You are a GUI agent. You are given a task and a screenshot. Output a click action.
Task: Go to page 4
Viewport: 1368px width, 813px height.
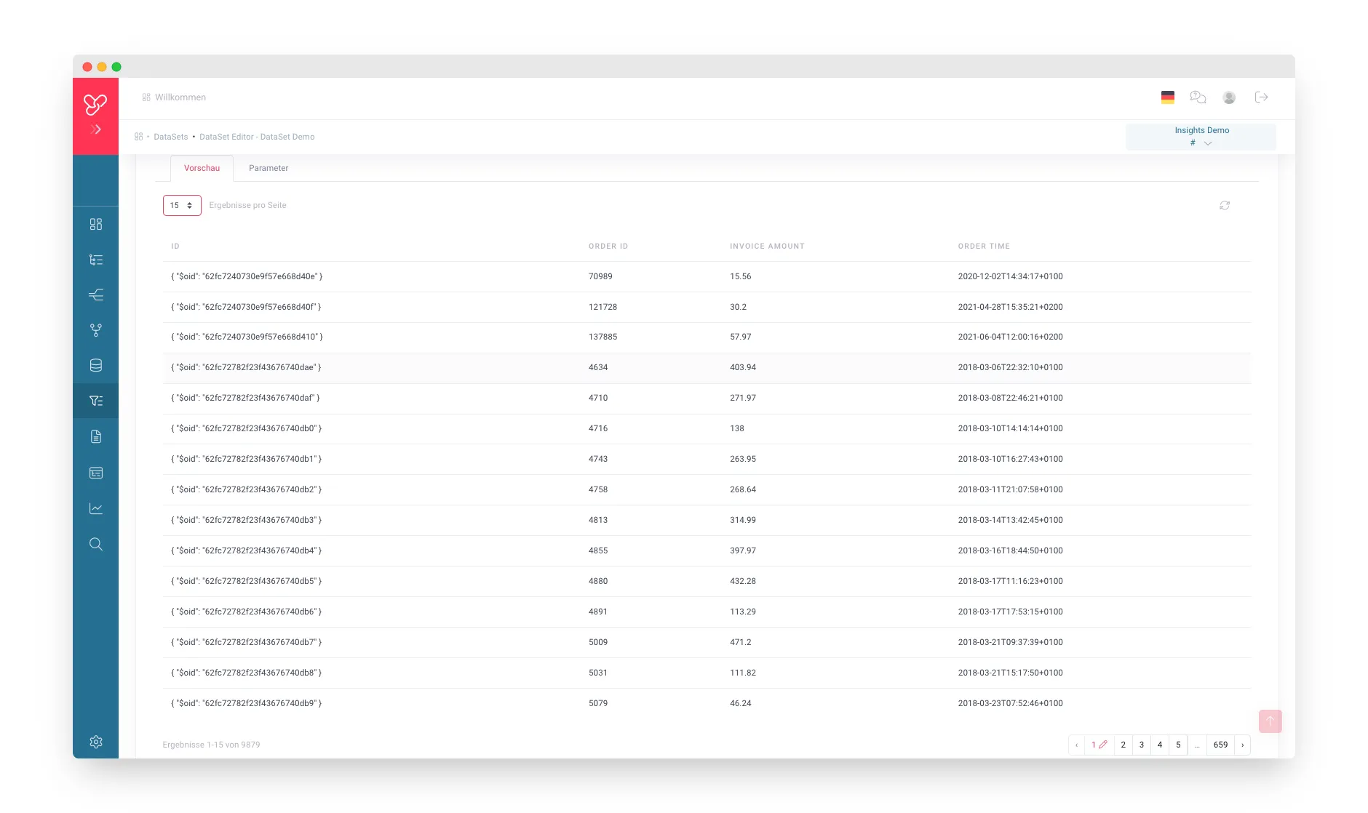[x=1160, y=745]
